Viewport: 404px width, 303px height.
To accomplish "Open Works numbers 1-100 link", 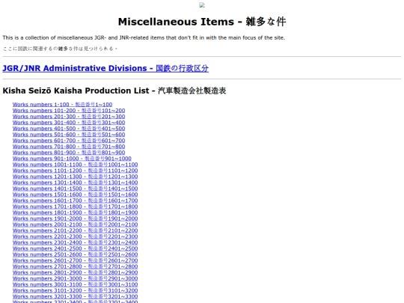I will tap(62, 105).
